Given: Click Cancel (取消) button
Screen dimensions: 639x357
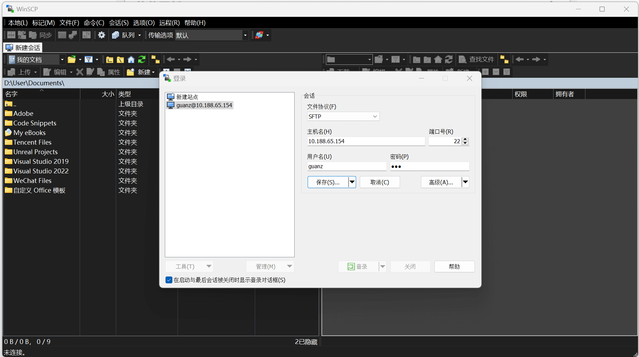Looking at the screenshot, I should pyautogui.click(x=380, y=182).
